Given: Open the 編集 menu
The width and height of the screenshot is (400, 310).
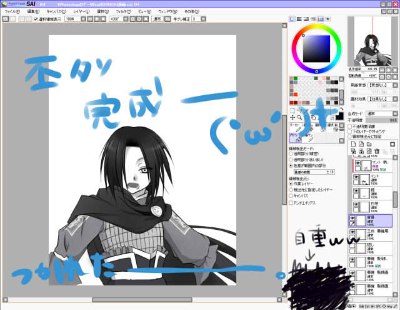Looking at the screenshot, I should [x=33, y=11].
